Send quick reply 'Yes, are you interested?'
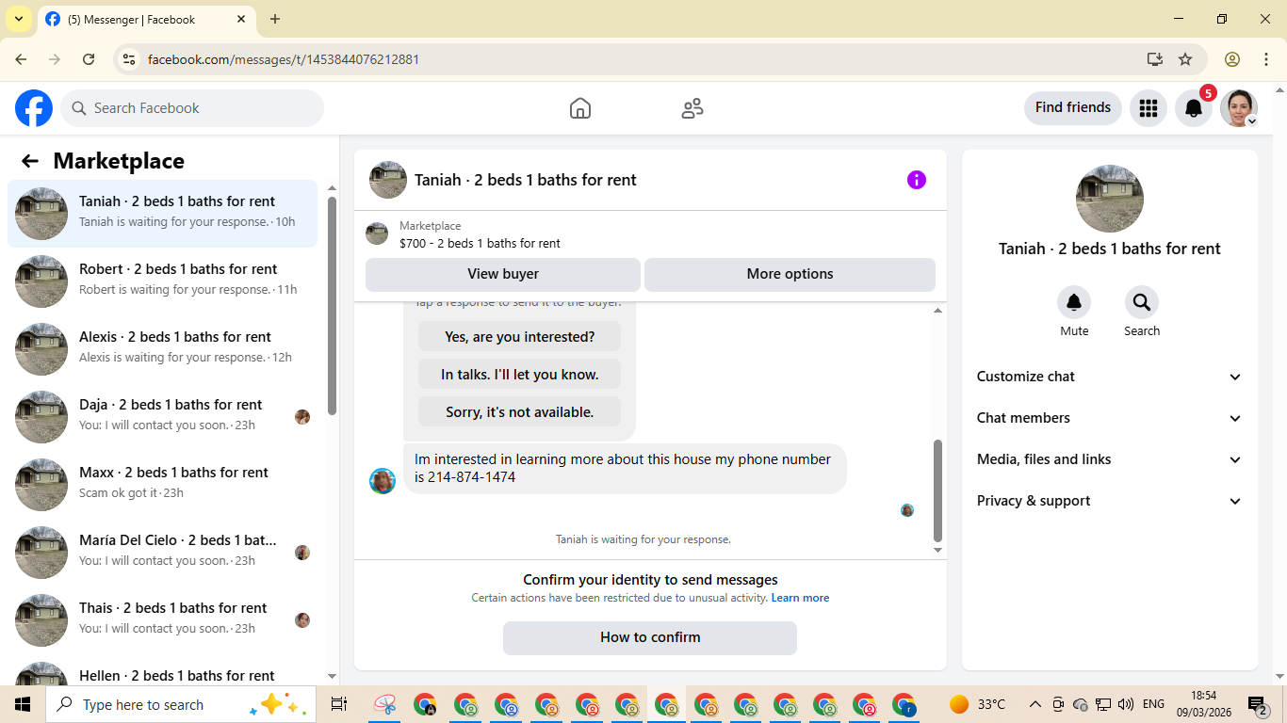This screenshot has height=723, width=1287. tap(519, 336)
